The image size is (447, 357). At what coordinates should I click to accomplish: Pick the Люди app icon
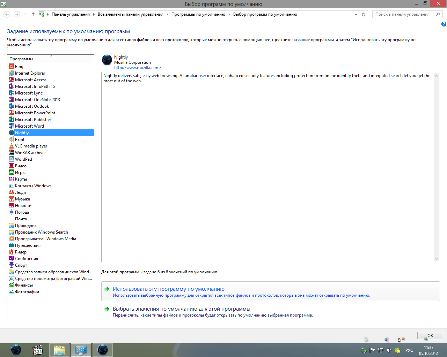click(x=12, y=192)
